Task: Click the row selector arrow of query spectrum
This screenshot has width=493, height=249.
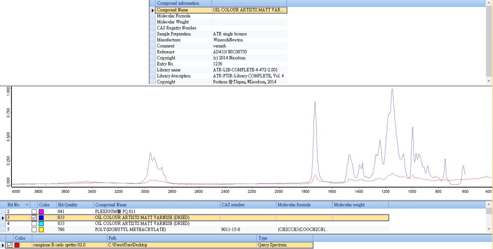Action: [3, 245]
